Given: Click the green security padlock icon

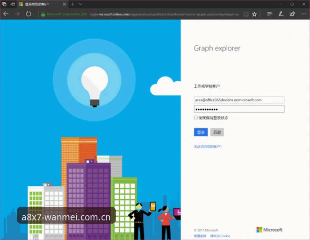Looking at the screenshot, I should point(43,14).
